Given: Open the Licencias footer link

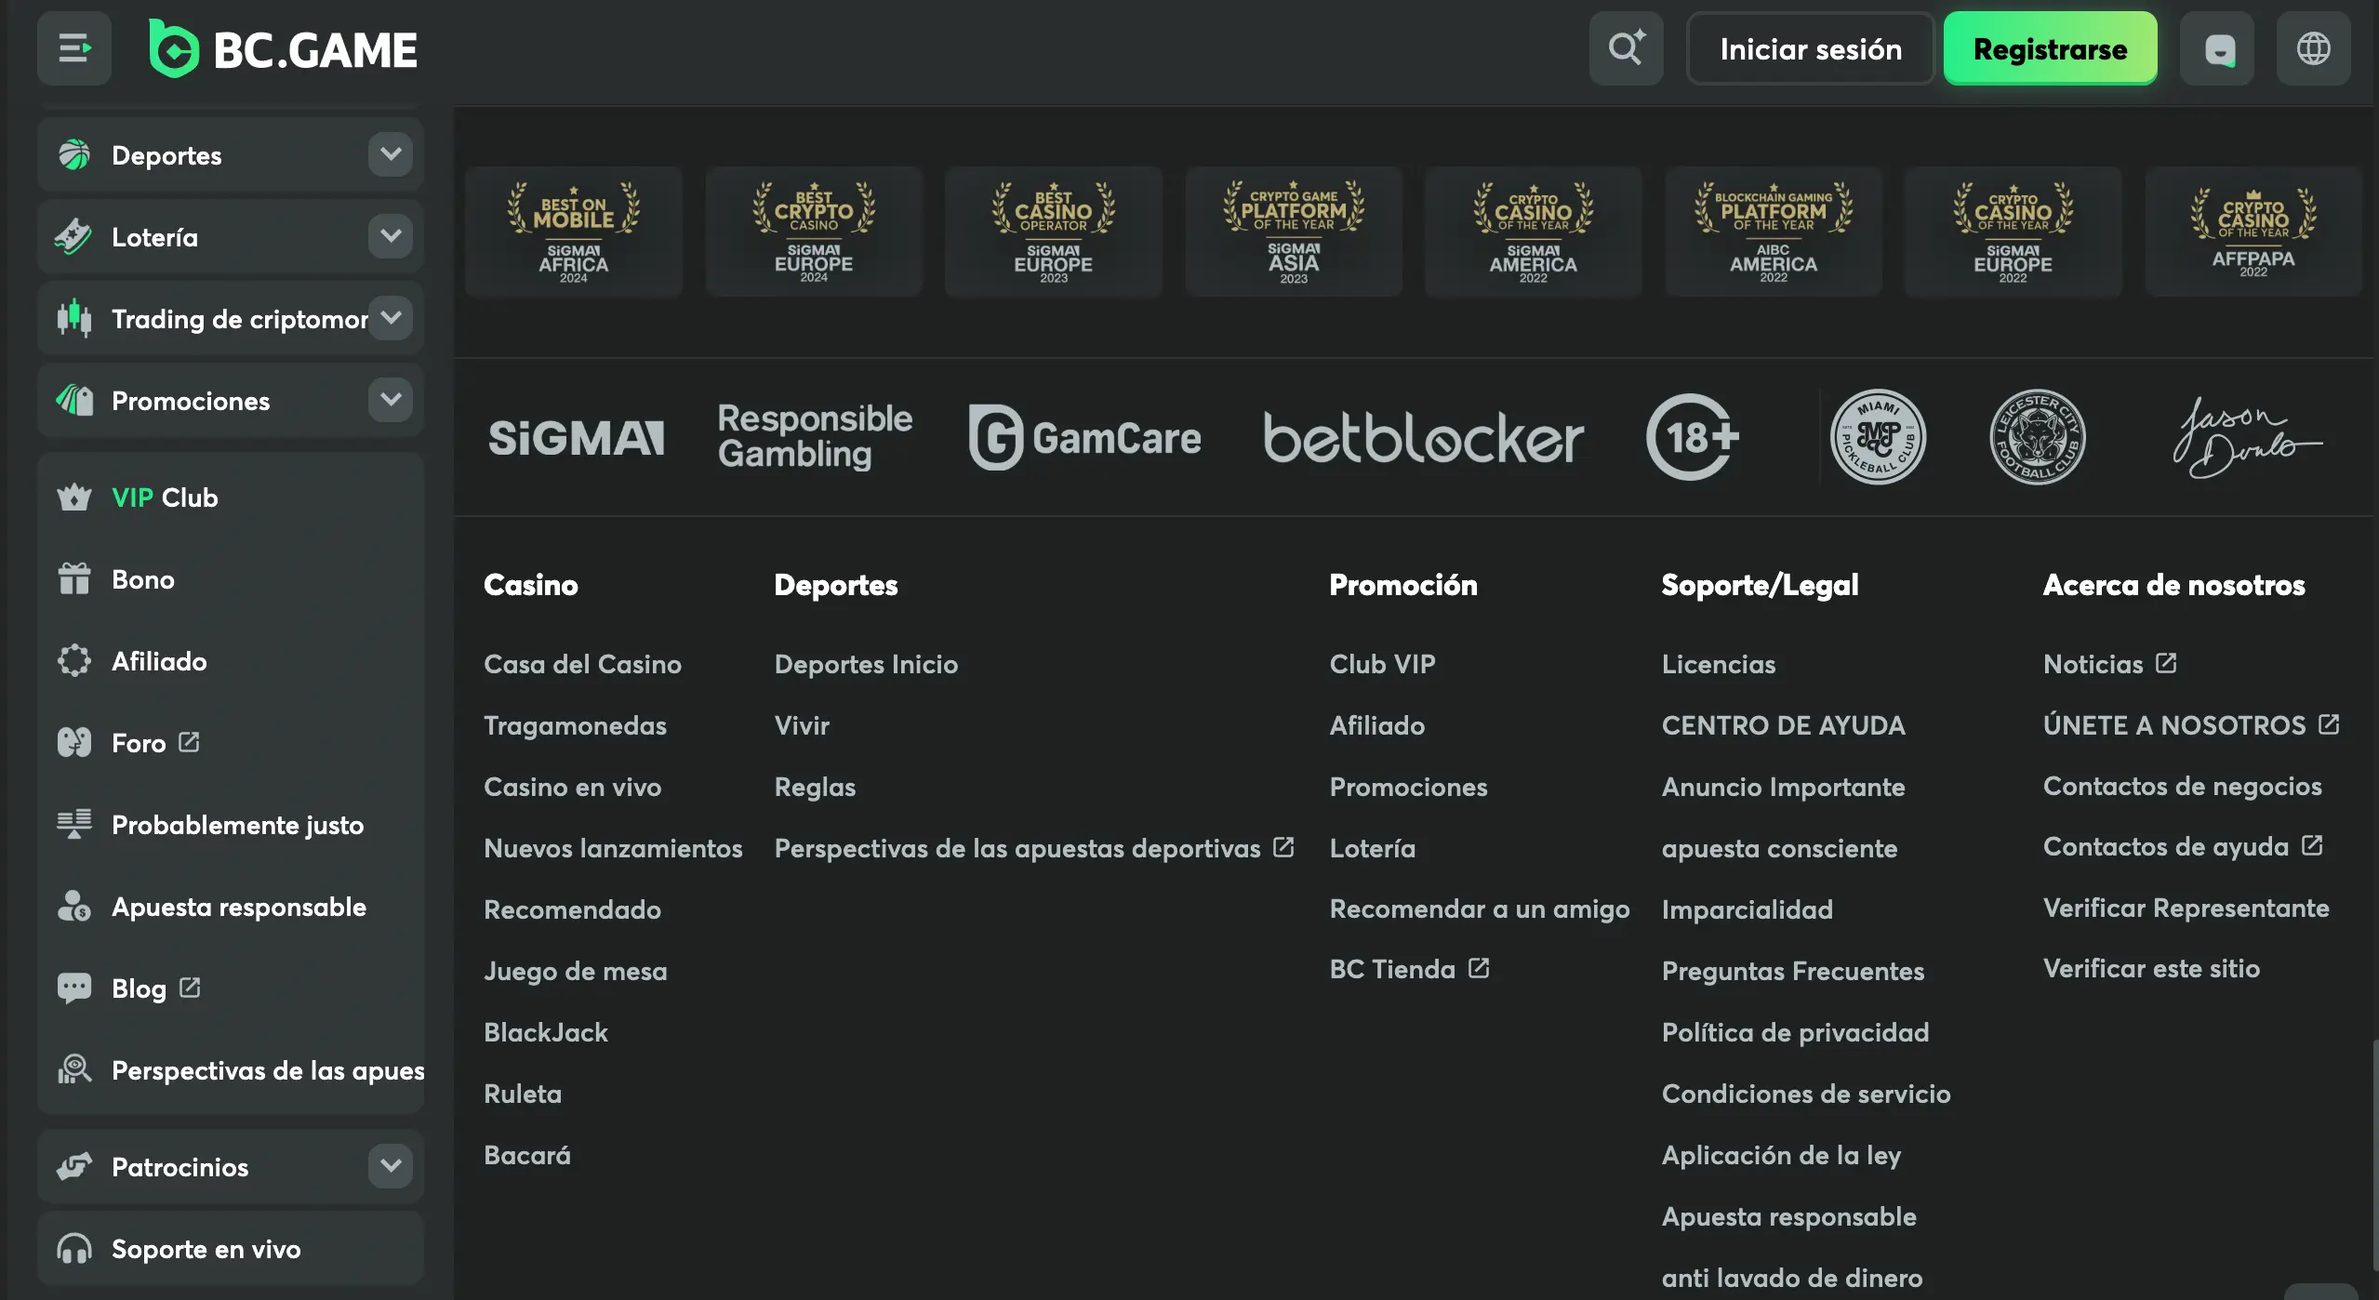Looking at the screenshot, I should click(x=1719, y=664).
